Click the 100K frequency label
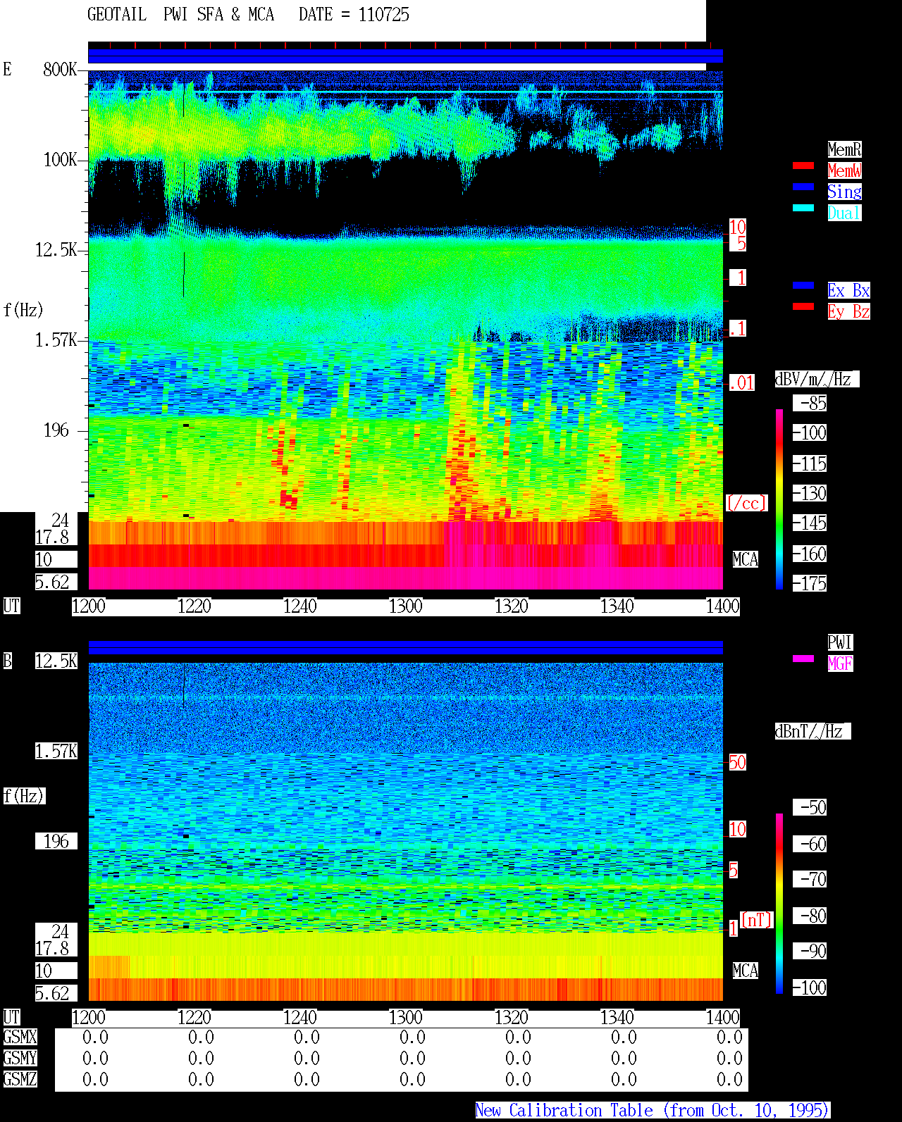This screenshot has height=1122, width=902. (x=60, y=159)
